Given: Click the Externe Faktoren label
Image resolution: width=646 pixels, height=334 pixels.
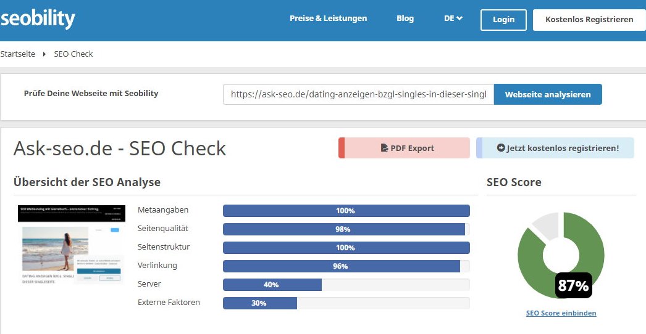Looking at the screenshot, I should [x=169, y=303].
